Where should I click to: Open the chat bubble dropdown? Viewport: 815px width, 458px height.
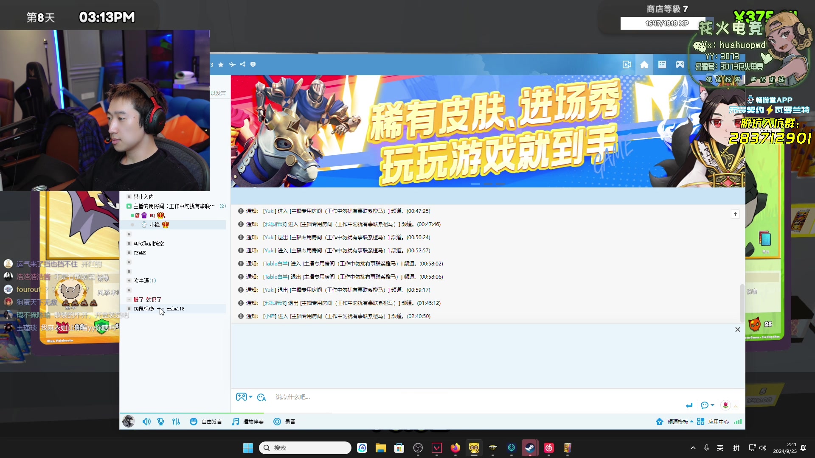point(707,405)
